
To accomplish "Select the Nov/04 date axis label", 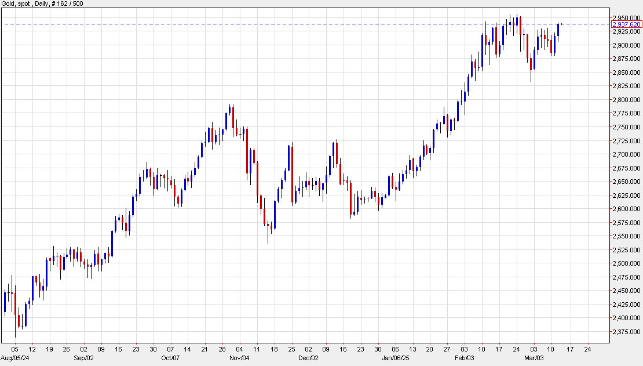I will coord(239,358).
